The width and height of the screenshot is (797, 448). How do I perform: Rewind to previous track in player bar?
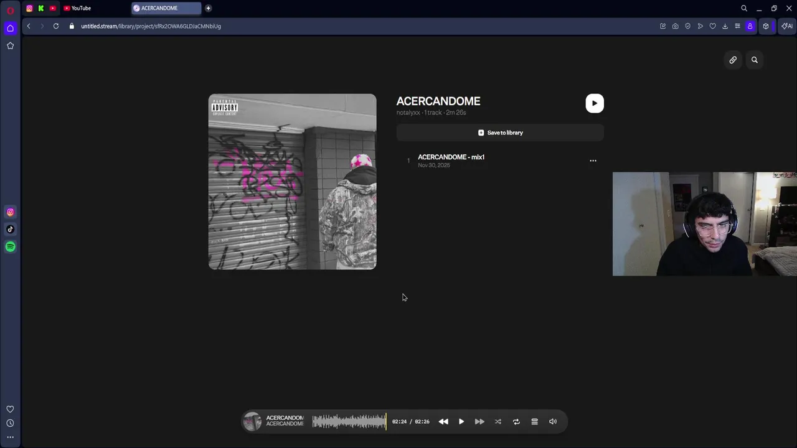[x=443, y=422]
